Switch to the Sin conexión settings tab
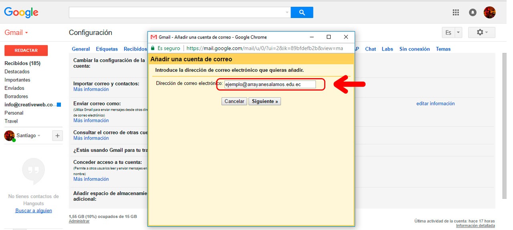This screenshot has height=230, width=513. click(414, 49)
